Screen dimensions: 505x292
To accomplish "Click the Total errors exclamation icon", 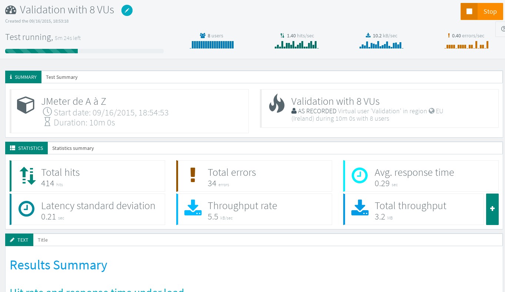I will pos(193,175).
